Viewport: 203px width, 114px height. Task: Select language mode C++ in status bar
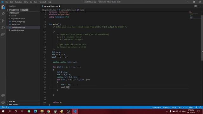tap(185, 107)
